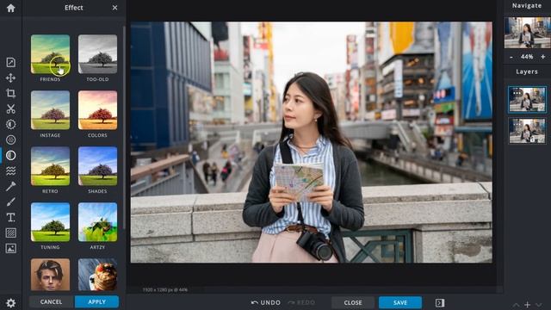
Task: Click the Navigate preview thumbnail
Action: click(x=527, y=33)
